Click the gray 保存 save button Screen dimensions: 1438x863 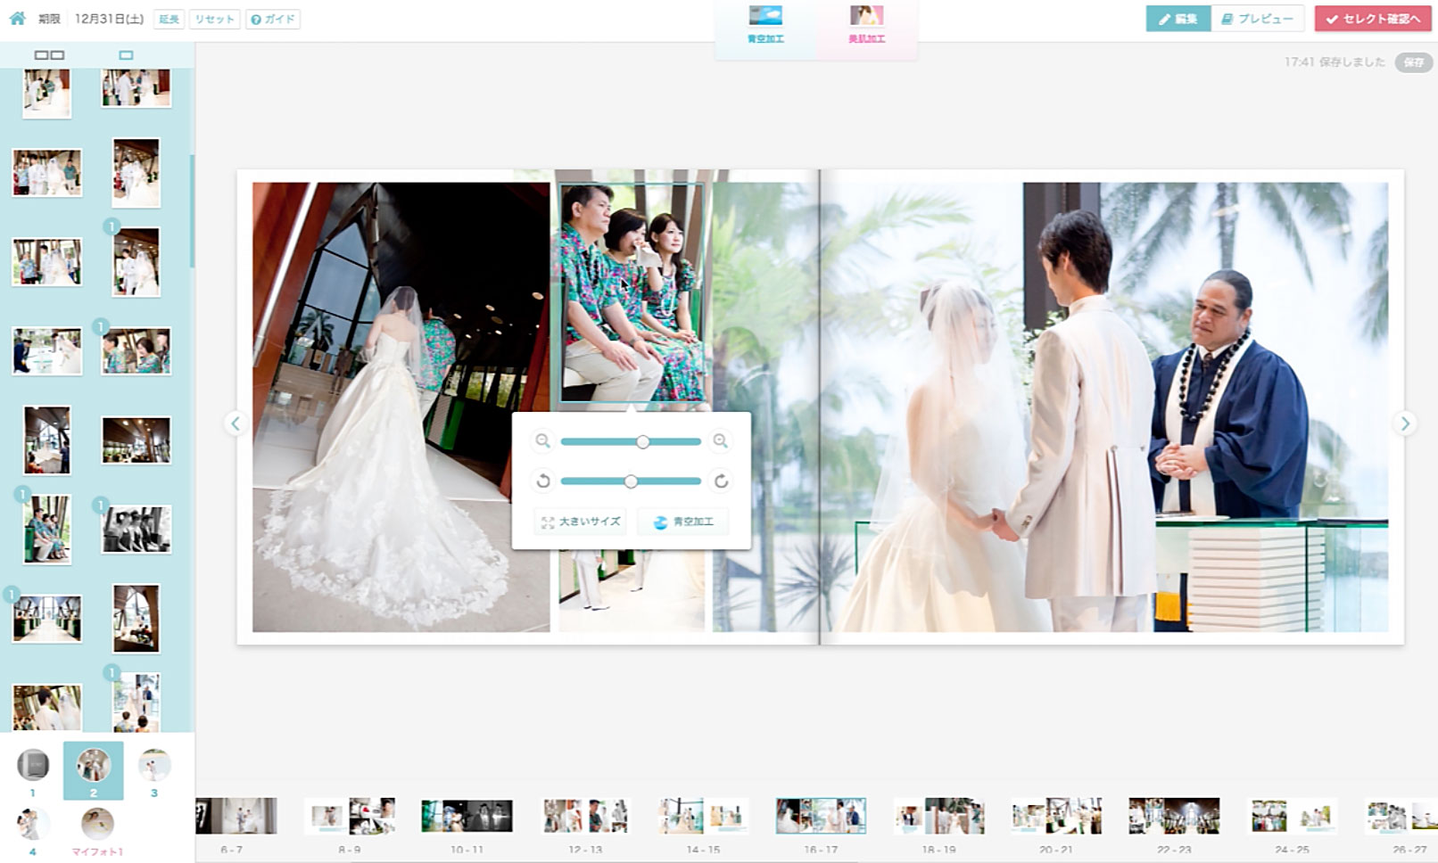pos(1414,62)
